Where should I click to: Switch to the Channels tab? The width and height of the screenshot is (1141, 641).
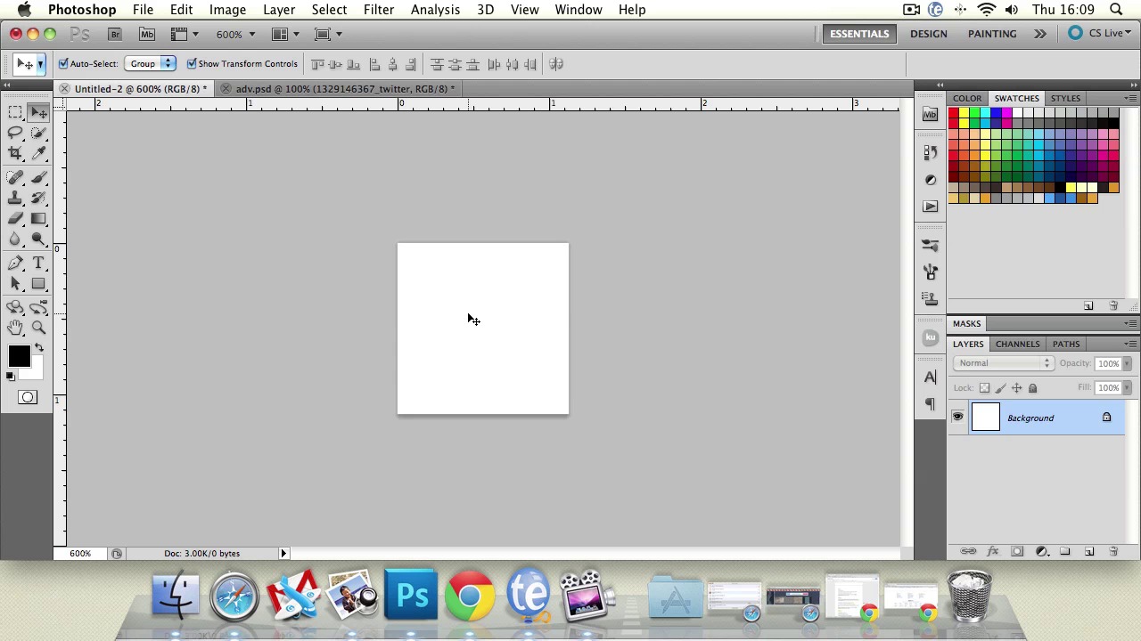(1017, 344)
